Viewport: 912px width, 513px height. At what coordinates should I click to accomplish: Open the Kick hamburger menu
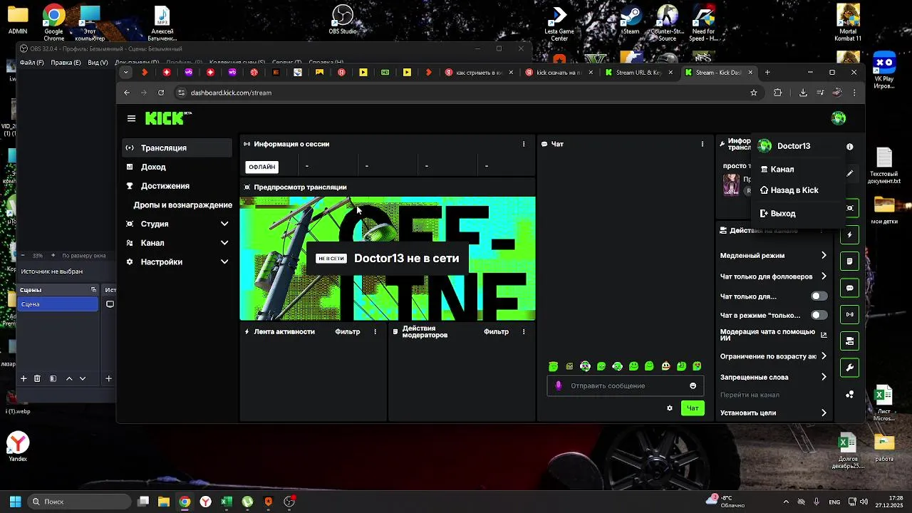pos(131,119)
